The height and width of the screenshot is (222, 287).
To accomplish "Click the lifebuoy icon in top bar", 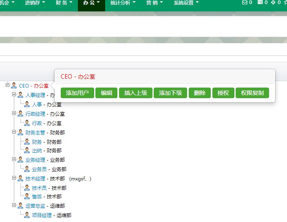I will coord(273,2).
